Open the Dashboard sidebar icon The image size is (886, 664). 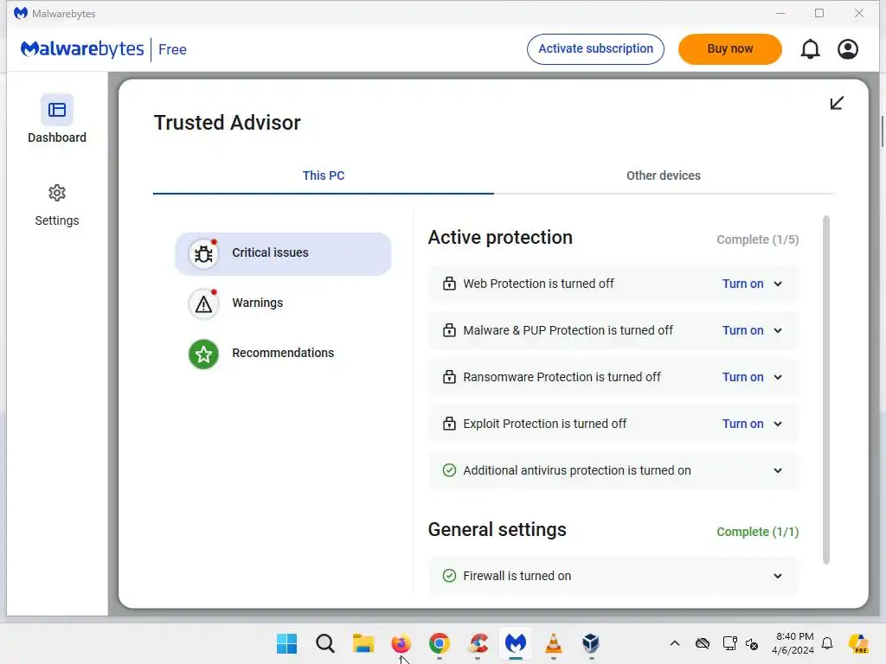click(56, 110)
